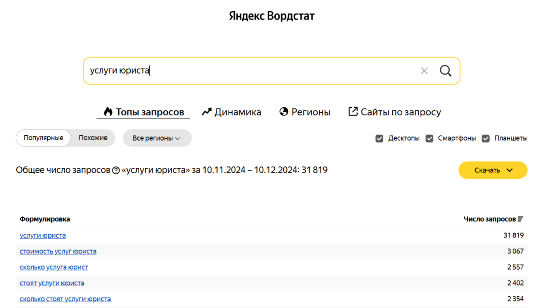The width and height of the screenshot is (556, 308).
Task: Click the 3 067 request count
Action: tap(515, 251)
